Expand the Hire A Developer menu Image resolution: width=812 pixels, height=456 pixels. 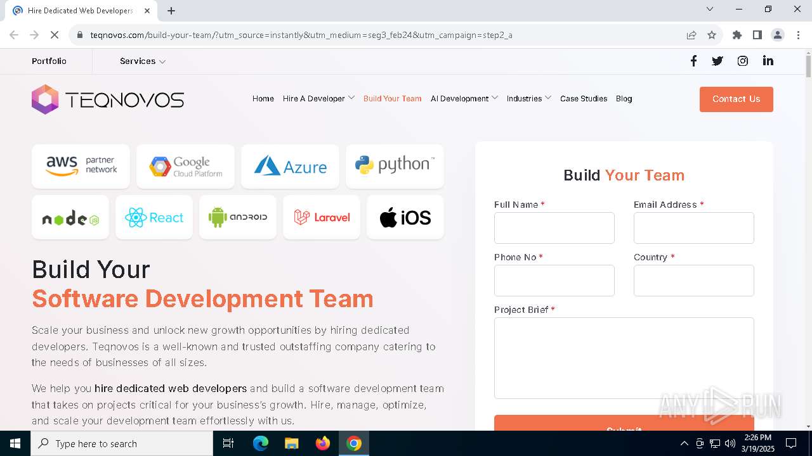318,99
